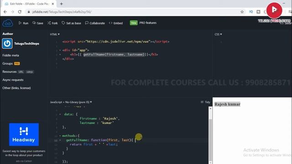The width and height of the screenshot is (292, 164).
Task: Open a new browser tab
Action: coord(61,4)
